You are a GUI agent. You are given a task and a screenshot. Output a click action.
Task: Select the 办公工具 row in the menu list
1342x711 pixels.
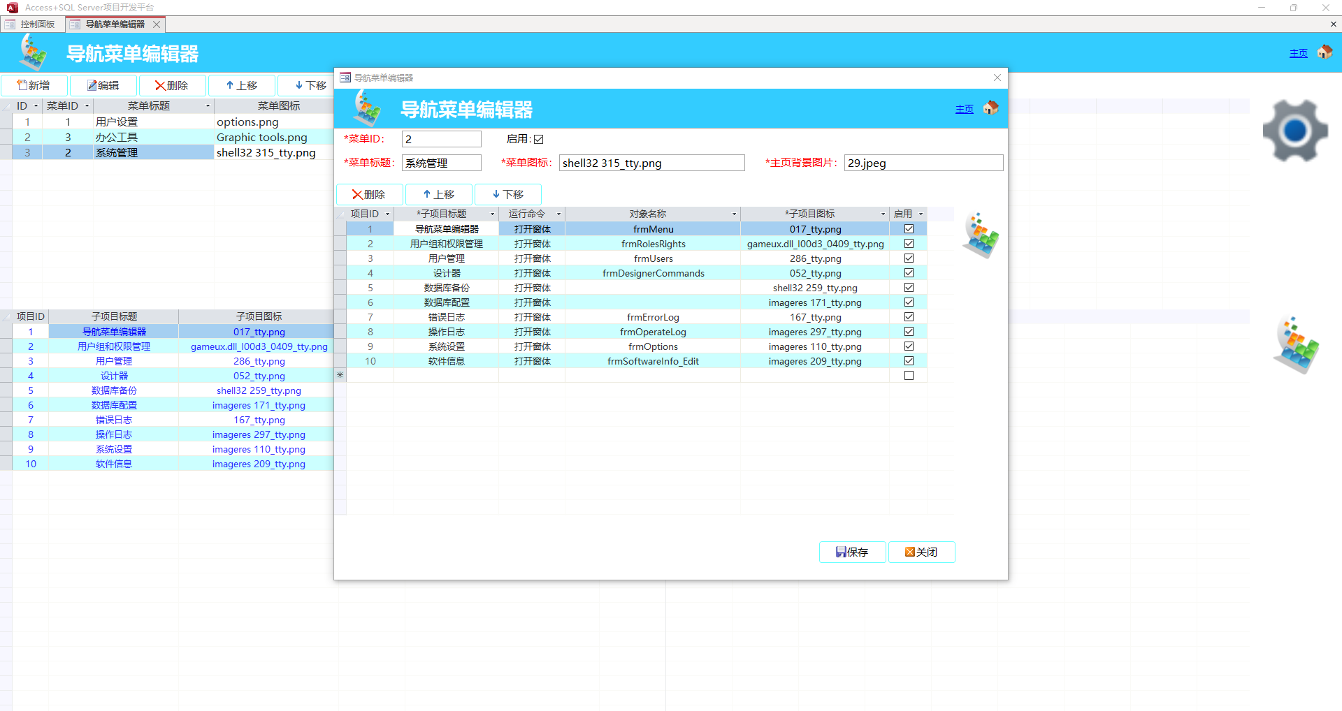click(168, 137)
